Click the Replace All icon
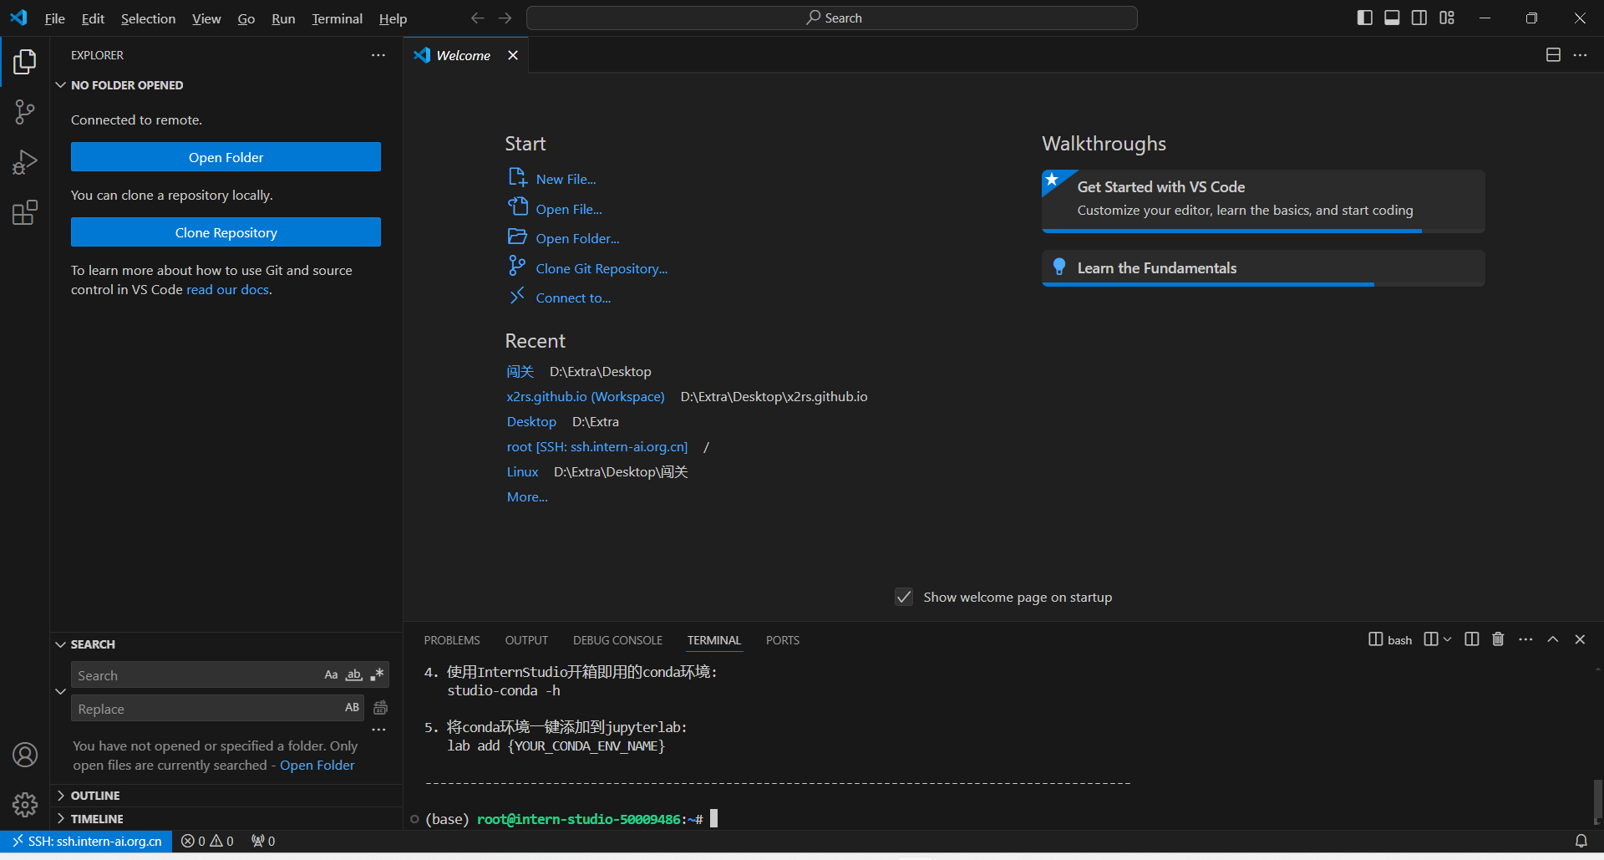The height and width of the screenshot is (860, 1604). [380, 708]
